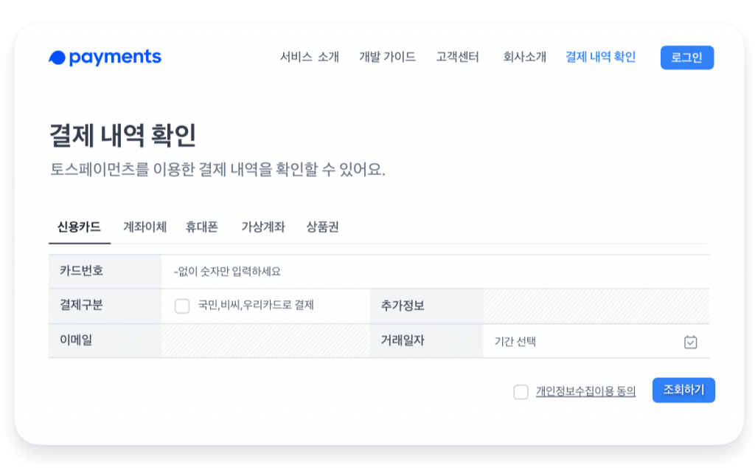
Task: Click the disabled 이메일 field
Action: (265, 341)
